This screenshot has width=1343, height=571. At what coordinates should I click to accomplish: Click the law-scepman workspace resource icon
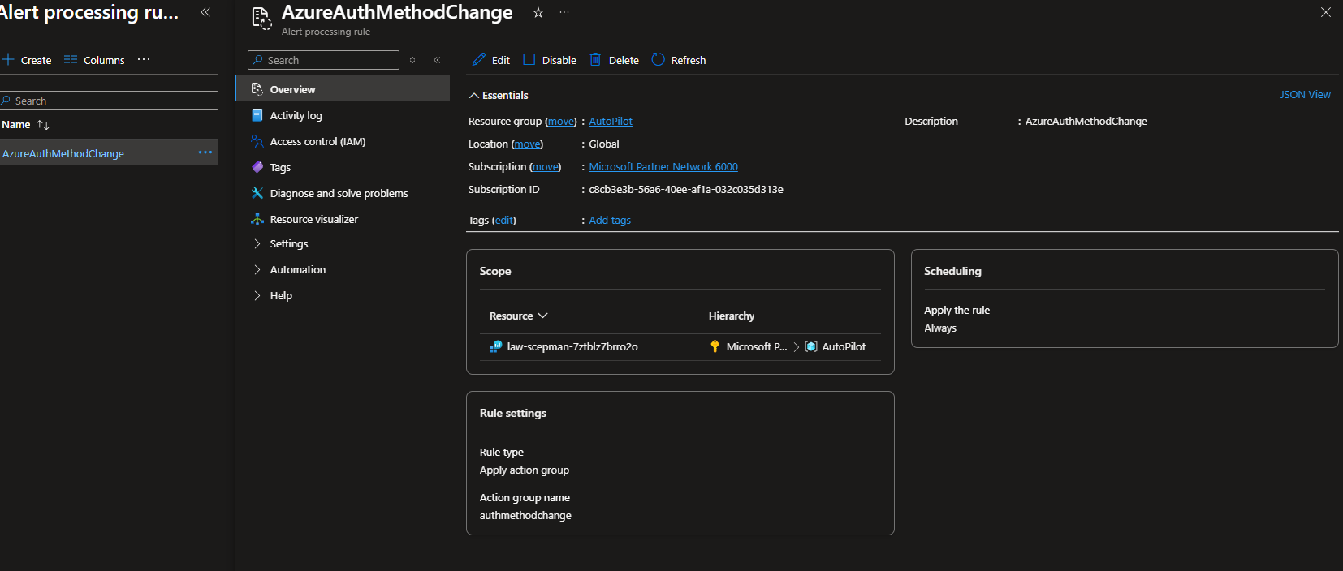click(x=495, y=346)
